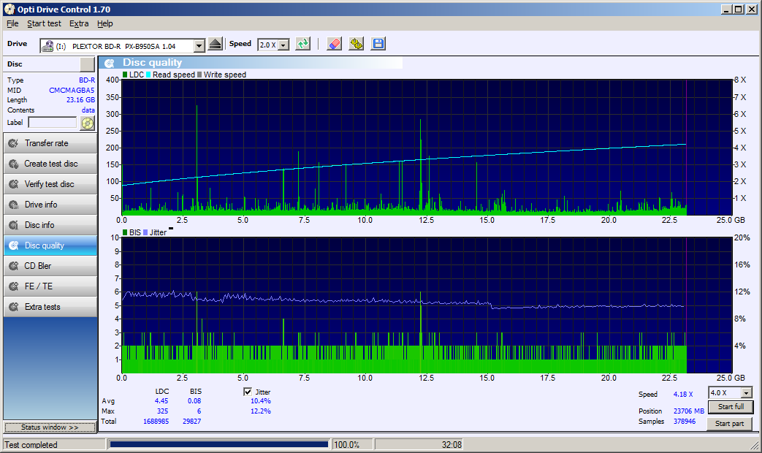Click the LDC max value 325
Screen dimensions: 762x453
162,411
